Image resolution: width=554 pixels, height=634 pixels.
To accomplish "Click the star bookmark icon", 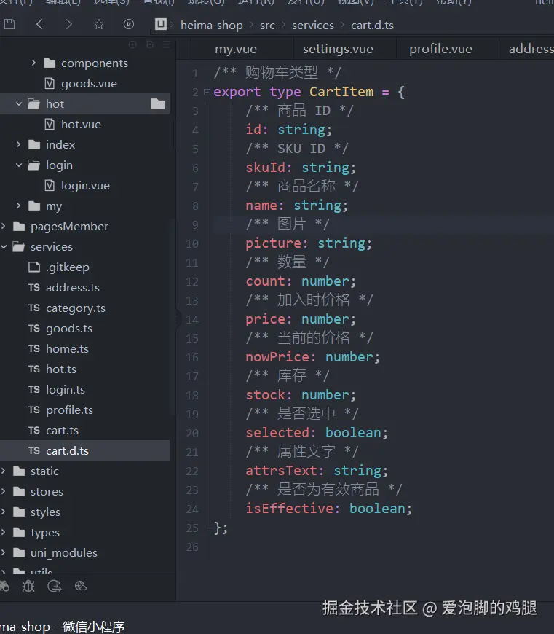I will [99, 24].
